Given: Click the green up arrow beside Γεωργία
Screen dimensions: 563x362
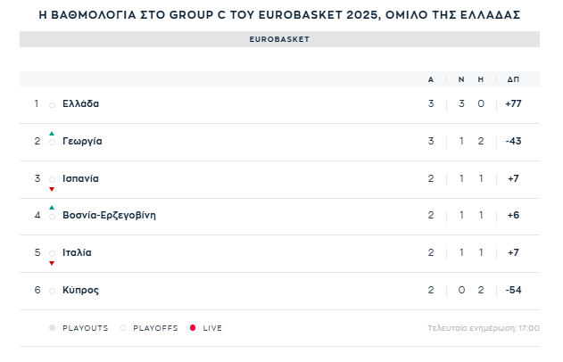Looking at the screenshot, I should tap(52, 134).
